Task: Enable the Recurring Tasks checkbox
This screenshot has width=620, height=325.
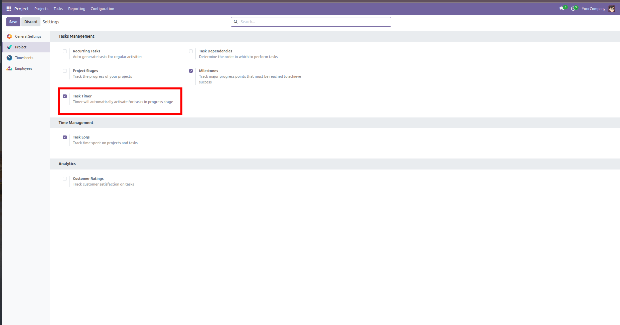Action: 65,51
